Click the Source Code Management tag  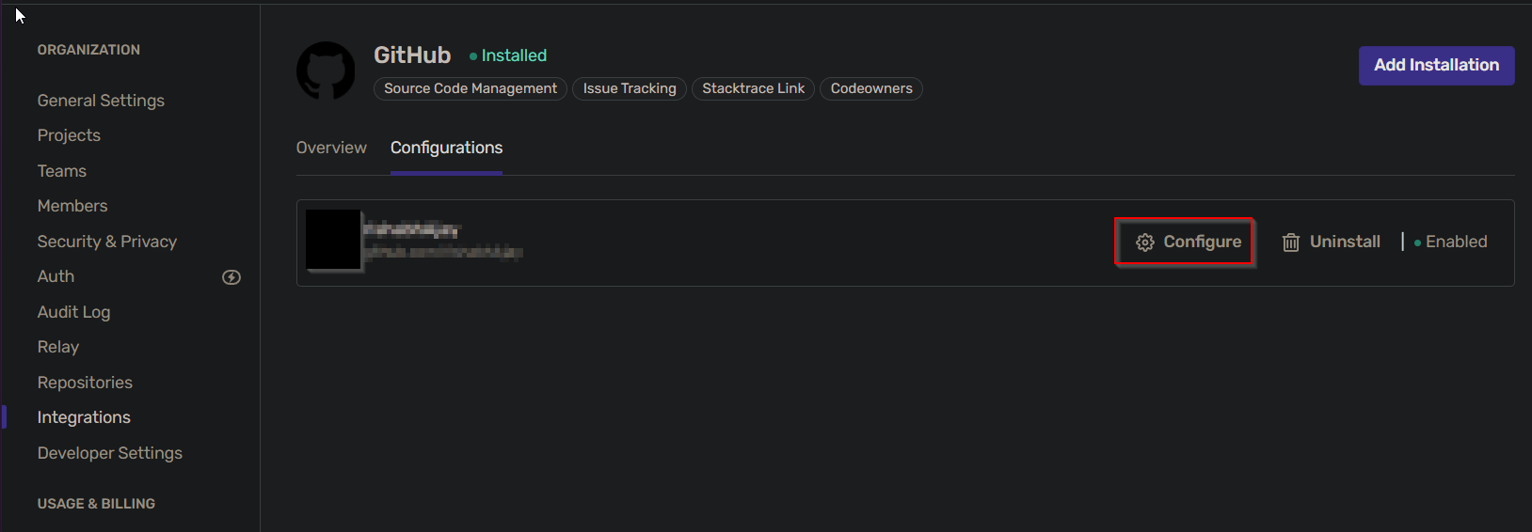[x=471, y=88]
